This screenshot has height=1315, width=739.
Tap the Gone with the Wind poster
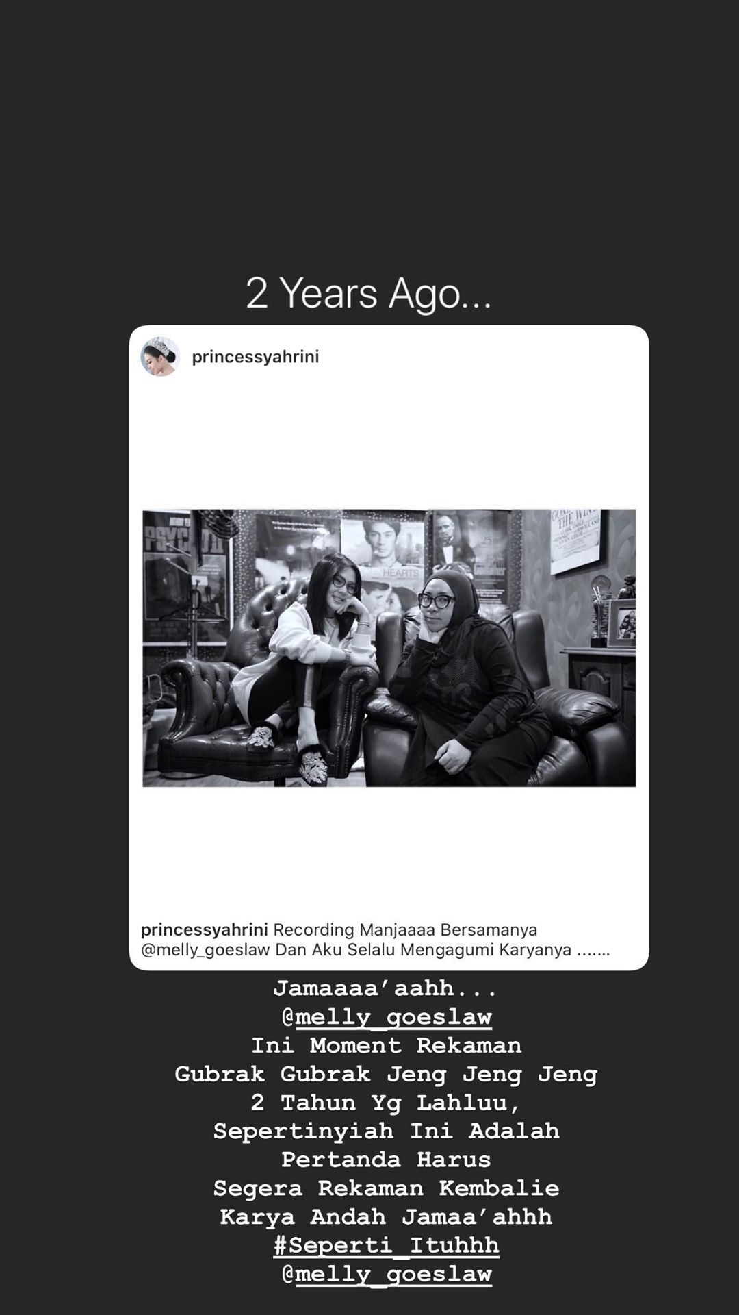[575, 540]
